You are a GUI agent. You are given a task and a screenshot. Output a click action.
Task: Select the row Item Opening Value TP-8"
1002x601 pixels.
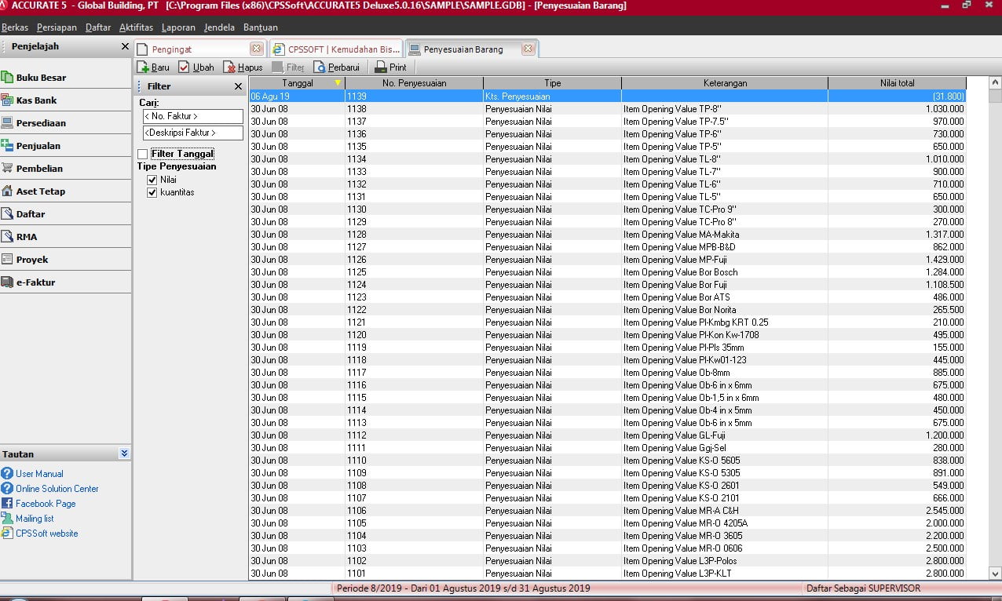click(x=607, y=108)
